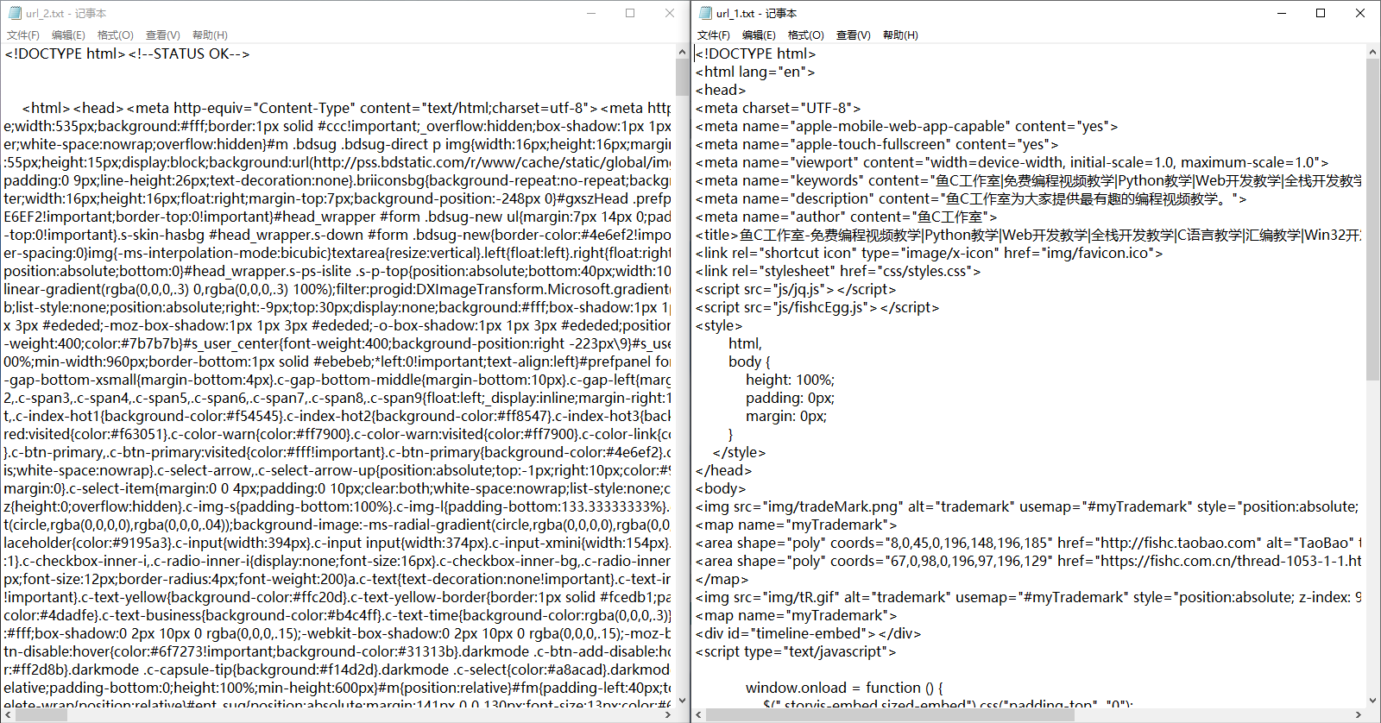
Task: Click vertical scrollbar thumb in url_2.txt window
Action: click(x=682, y=79)
